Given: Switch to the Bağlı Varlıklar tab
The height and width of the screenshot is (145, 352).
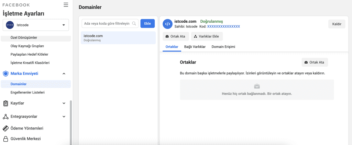Looking at the screenshot, I should [x=195, y=47].
